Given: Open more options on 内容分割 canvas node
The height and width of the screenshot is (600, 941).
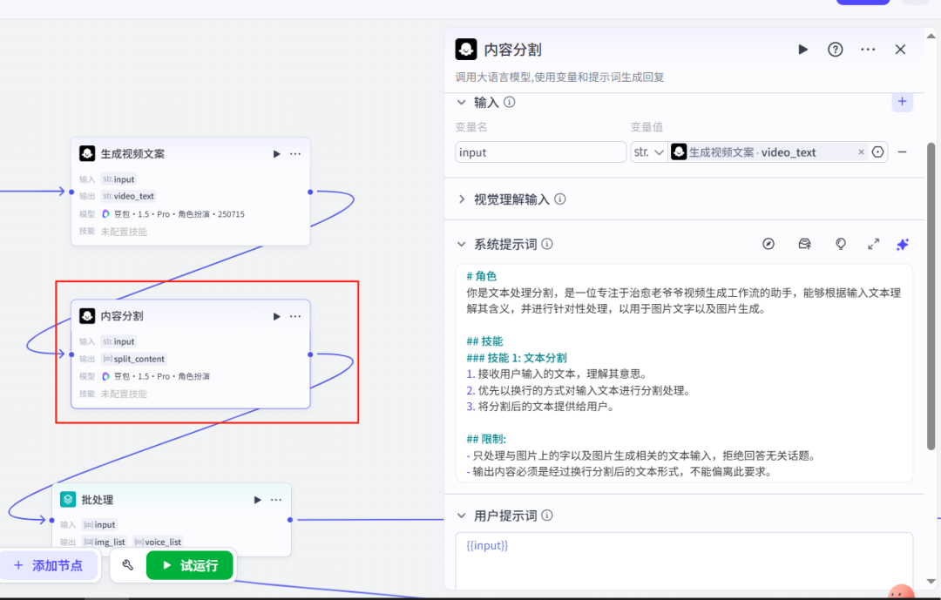Looking at the screenshot, I should coord(295,316).
